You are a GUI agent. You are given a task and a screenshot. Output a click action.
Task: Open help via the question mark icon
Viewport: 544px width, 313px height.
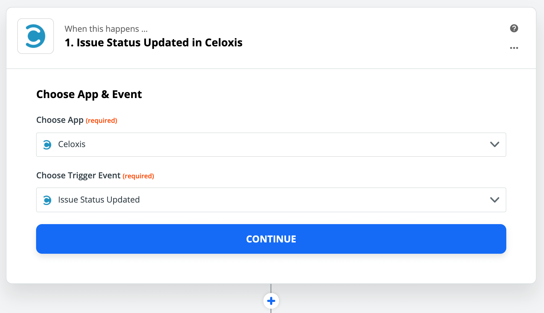pyautogui.click(x=514, y=28)
